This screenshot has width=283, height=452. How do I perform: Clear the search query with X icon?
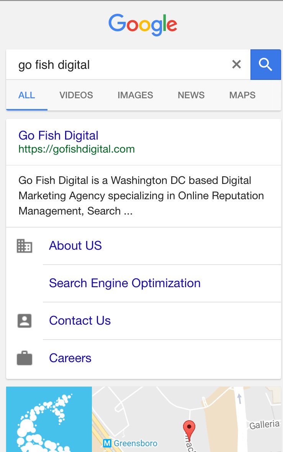237,65
